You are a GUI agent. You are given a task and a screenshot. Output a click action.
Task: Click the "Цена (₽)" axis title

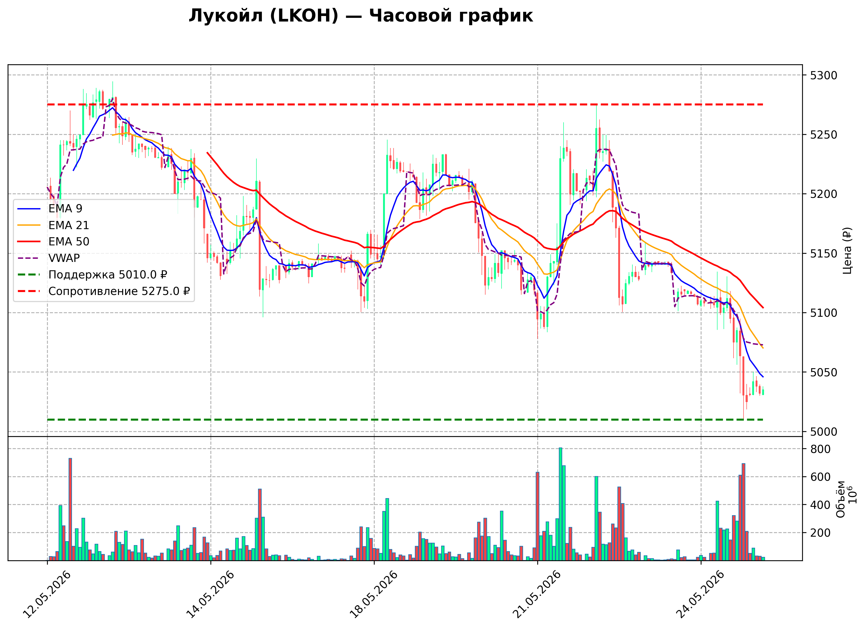tap(848, 250)
